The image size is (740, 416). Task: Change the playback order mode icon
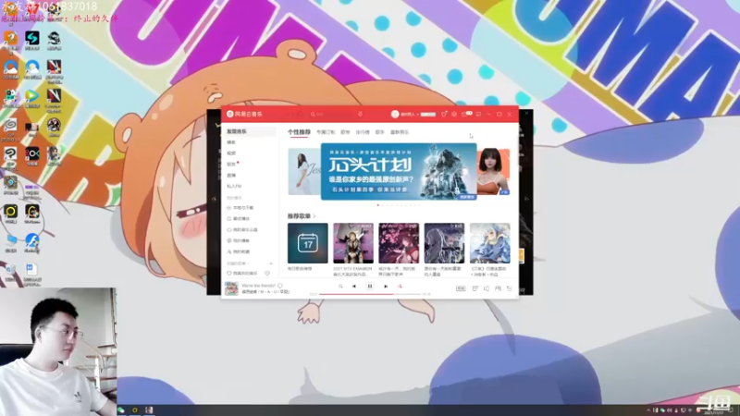[340, 287]
